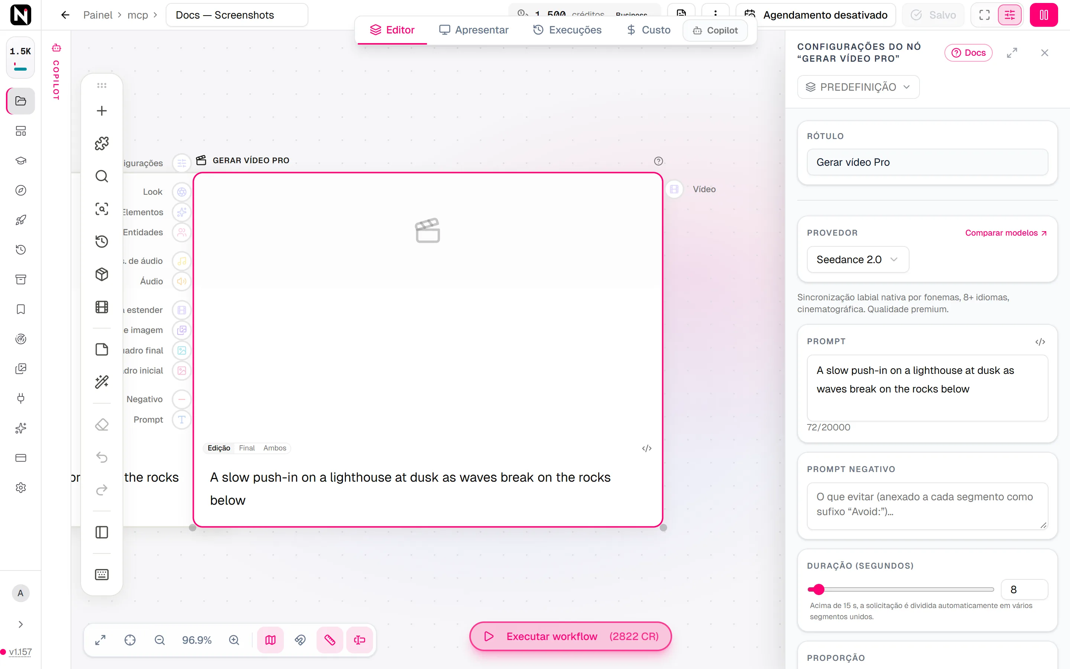Click the magic wand tool icon

(x=102, y=381)
